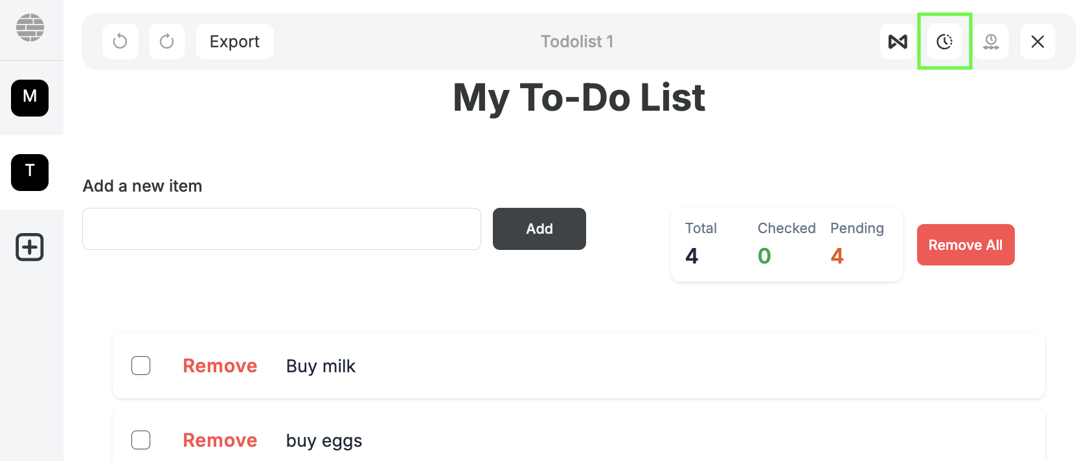Click the bowtie-shaped logo icon
This screenshot has width=1088, height=461.
click(898, 41)
